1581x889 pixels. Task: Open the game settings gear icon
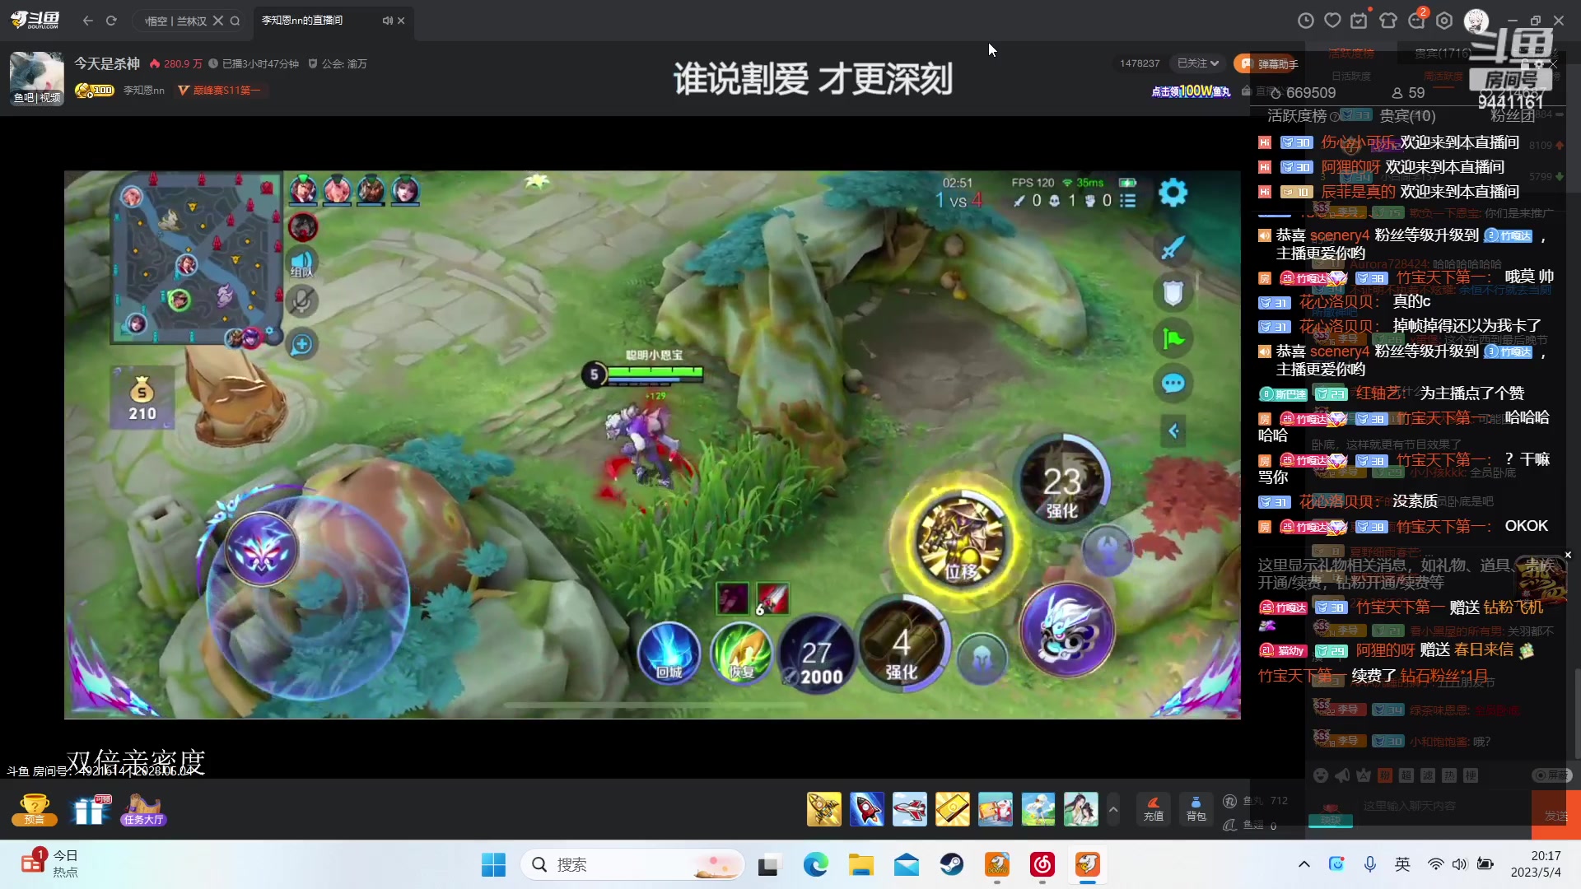coord(1173,193)
